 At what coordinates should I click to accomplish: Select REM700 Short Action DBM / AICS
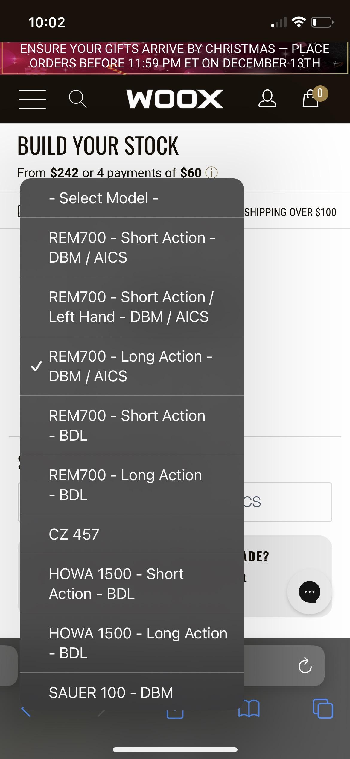pos(132,247)
